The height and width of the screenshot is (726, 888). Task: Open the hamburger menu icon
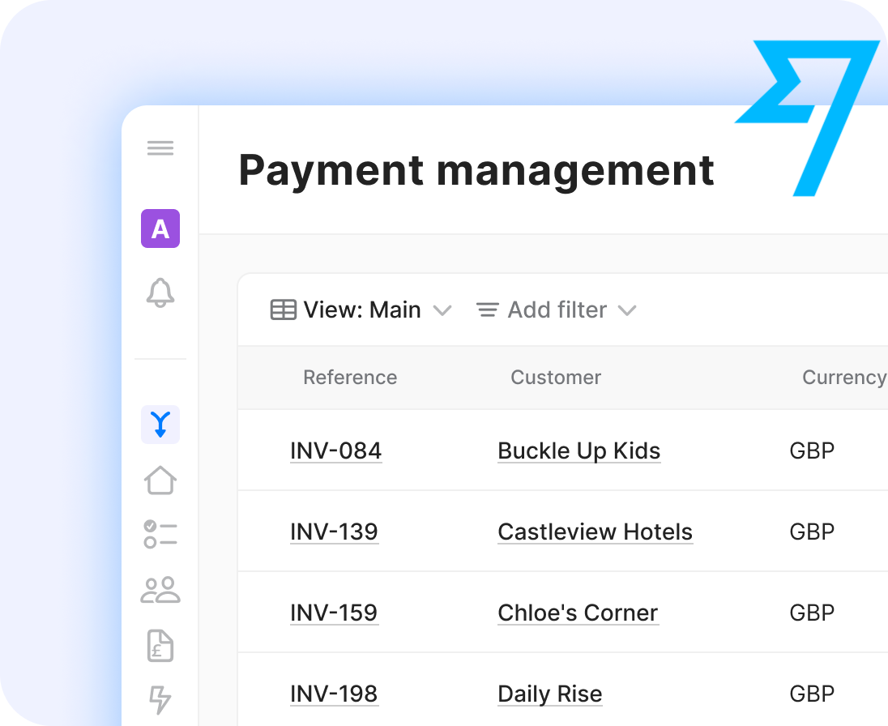pyautogui.click(x=160, y=148)
